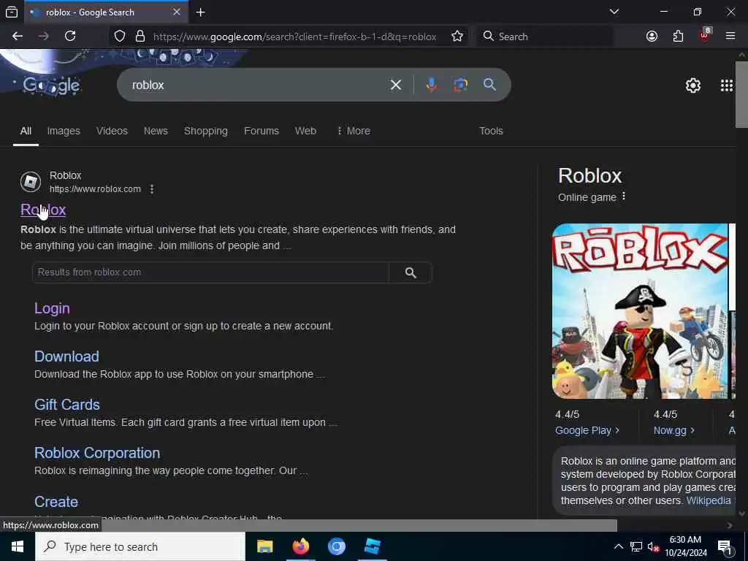Go back using the browser back arrow
The height and width of the screenshot is (561, 748).
tap(18, 37)
